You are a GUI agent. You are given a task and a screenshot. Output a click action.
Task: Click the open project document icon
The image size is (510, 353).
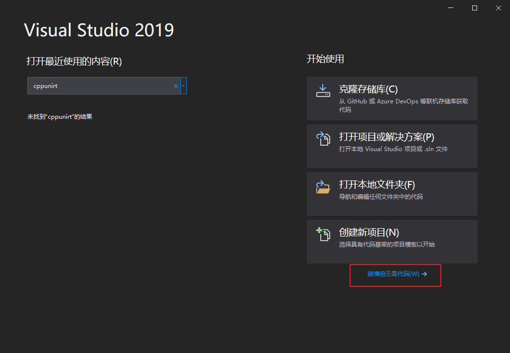(x=323, y=139)
